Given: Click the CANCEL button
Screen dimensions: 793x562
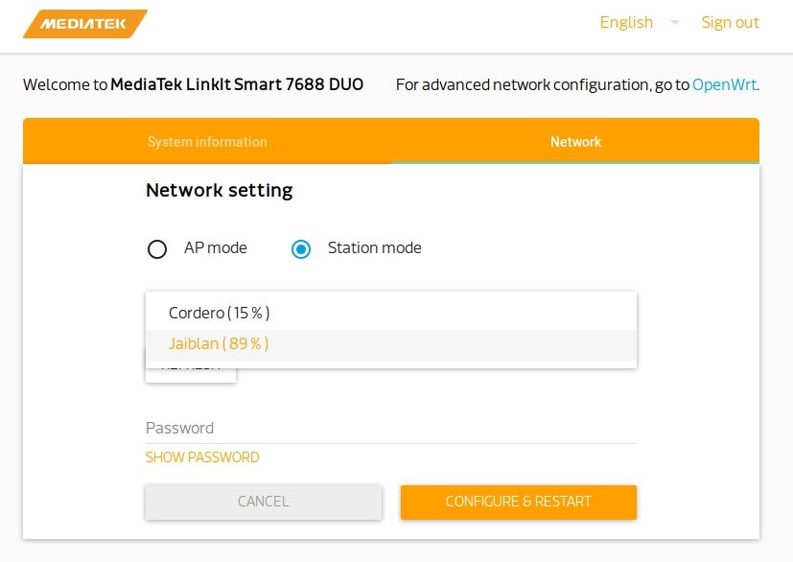Looking at the screenshot, I should [264, 502].
